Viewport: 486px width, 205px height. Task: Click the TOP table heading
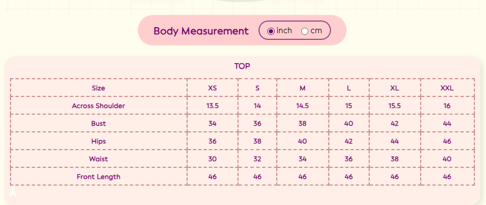(x=242, y=66)
